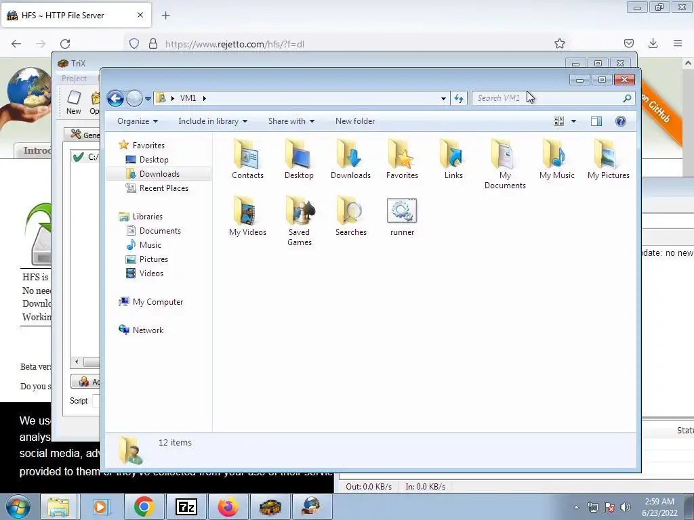The width and height of the screenshot is (694, 520).
Task: Click volume speaker icon in system tray
Action: (626, 507)
